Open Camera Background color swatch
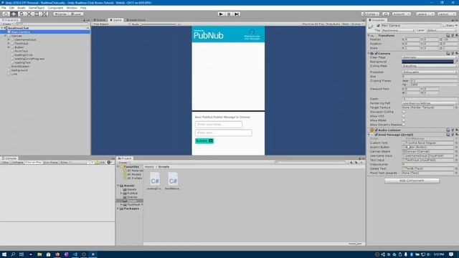 427,62
